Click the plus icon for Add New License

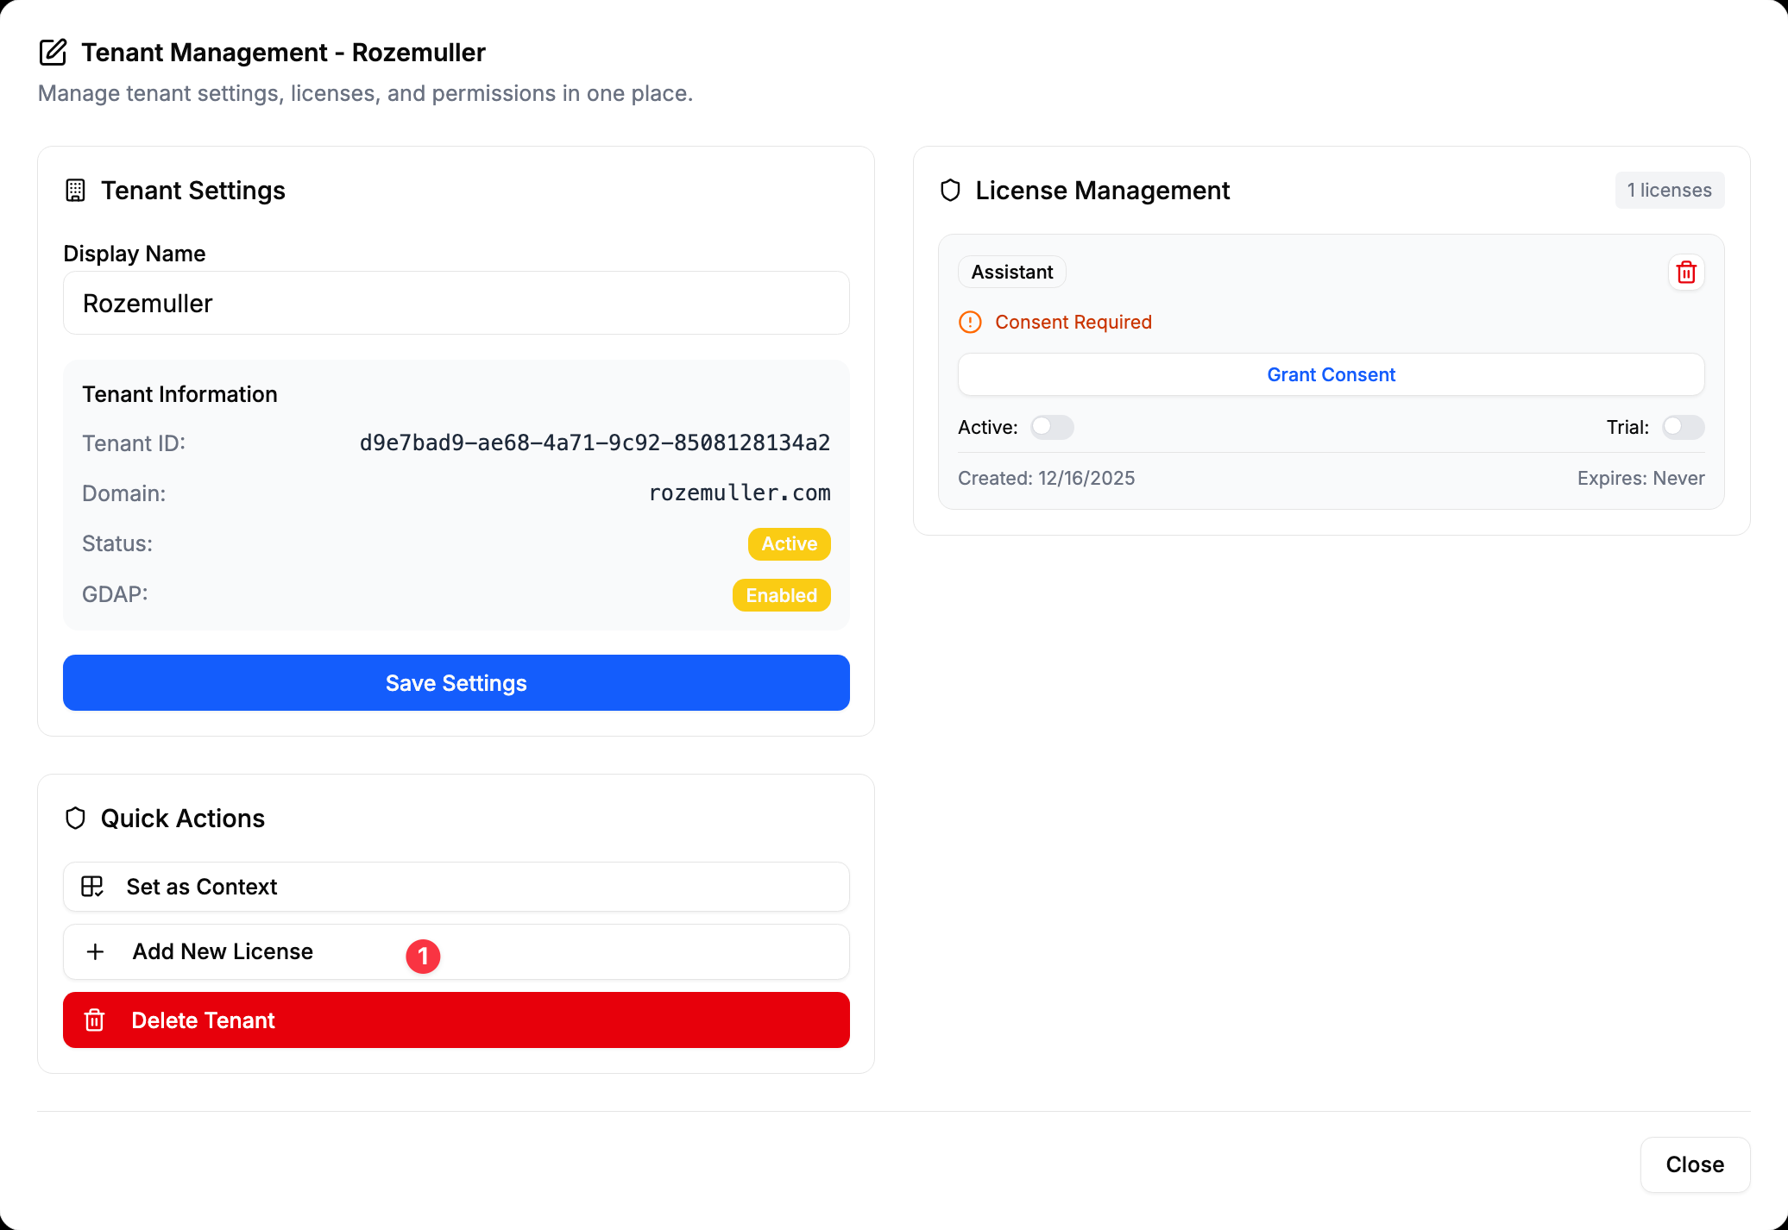point(96,951)
